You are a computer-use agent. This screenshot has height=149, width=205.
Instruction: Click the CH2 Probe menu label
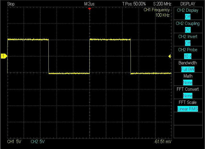coord(188,50)
